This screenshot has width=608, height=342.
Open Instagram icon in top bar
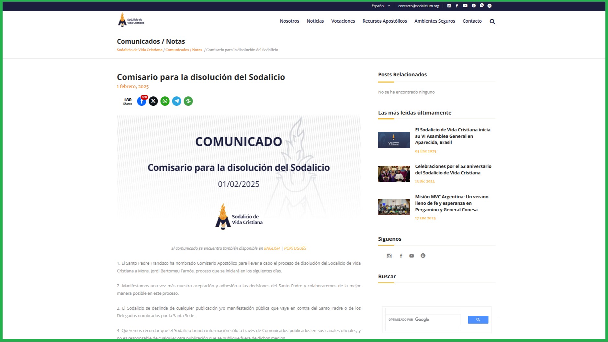tap(449, 6)
